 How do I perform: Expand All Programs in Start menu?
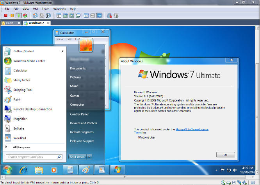tap(21, 147)
